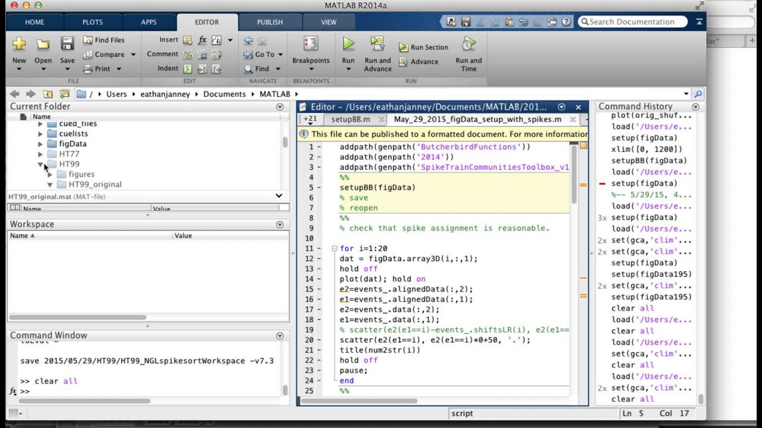The image size is (762, 428).
Task: Click the Browse for folder icon
Action: (64, 94)
